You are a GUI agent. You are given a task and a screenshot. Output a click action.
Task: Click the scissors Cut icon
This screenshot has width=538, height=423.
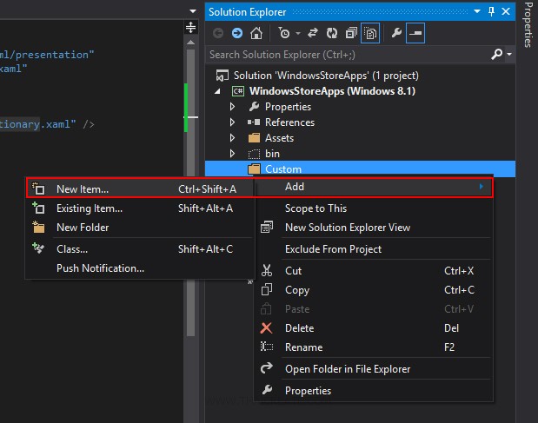coord(267,270)
